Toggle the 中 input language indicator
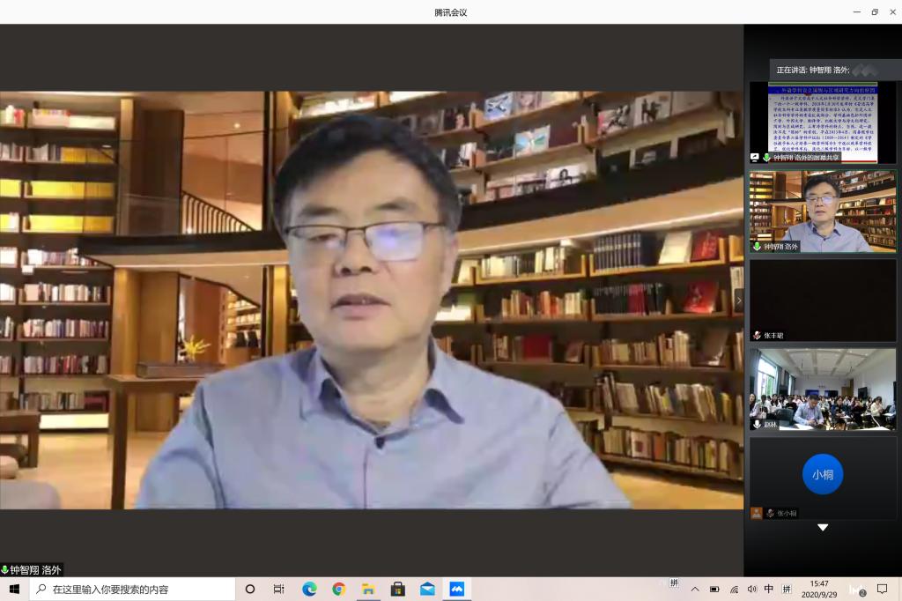This screenshot has height=601, width=902. pyautogui.click(x=769, y=589)
